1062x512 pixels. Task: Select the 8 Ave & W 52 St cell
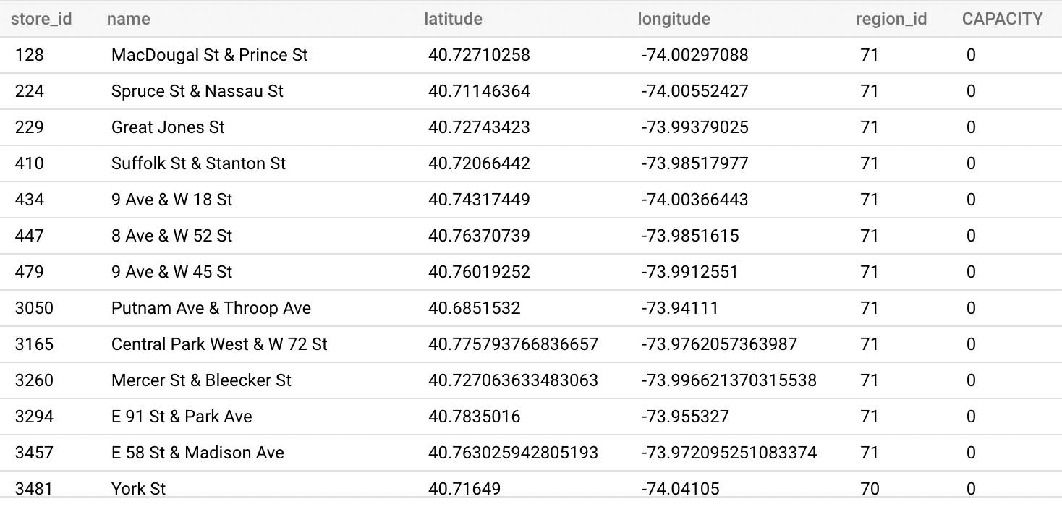click(x=172, y=236)
